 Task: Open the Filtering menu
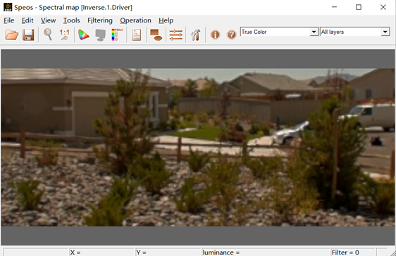pos(100,20)
